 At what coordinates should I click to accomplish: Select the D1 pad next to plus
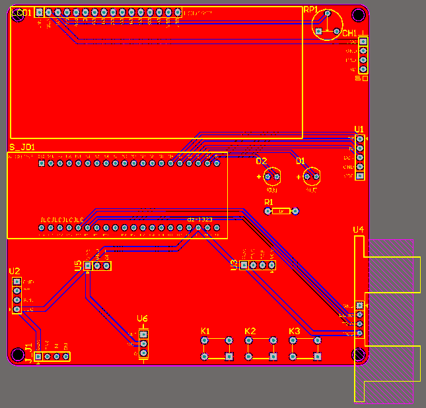(307, 177)
